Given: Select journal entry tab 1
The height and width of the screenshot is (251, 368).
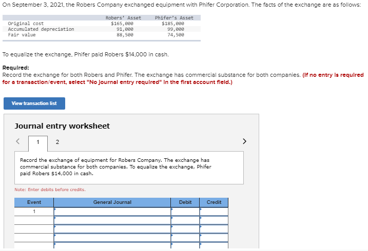Looking at the screenshot, I should click(38, 142).
